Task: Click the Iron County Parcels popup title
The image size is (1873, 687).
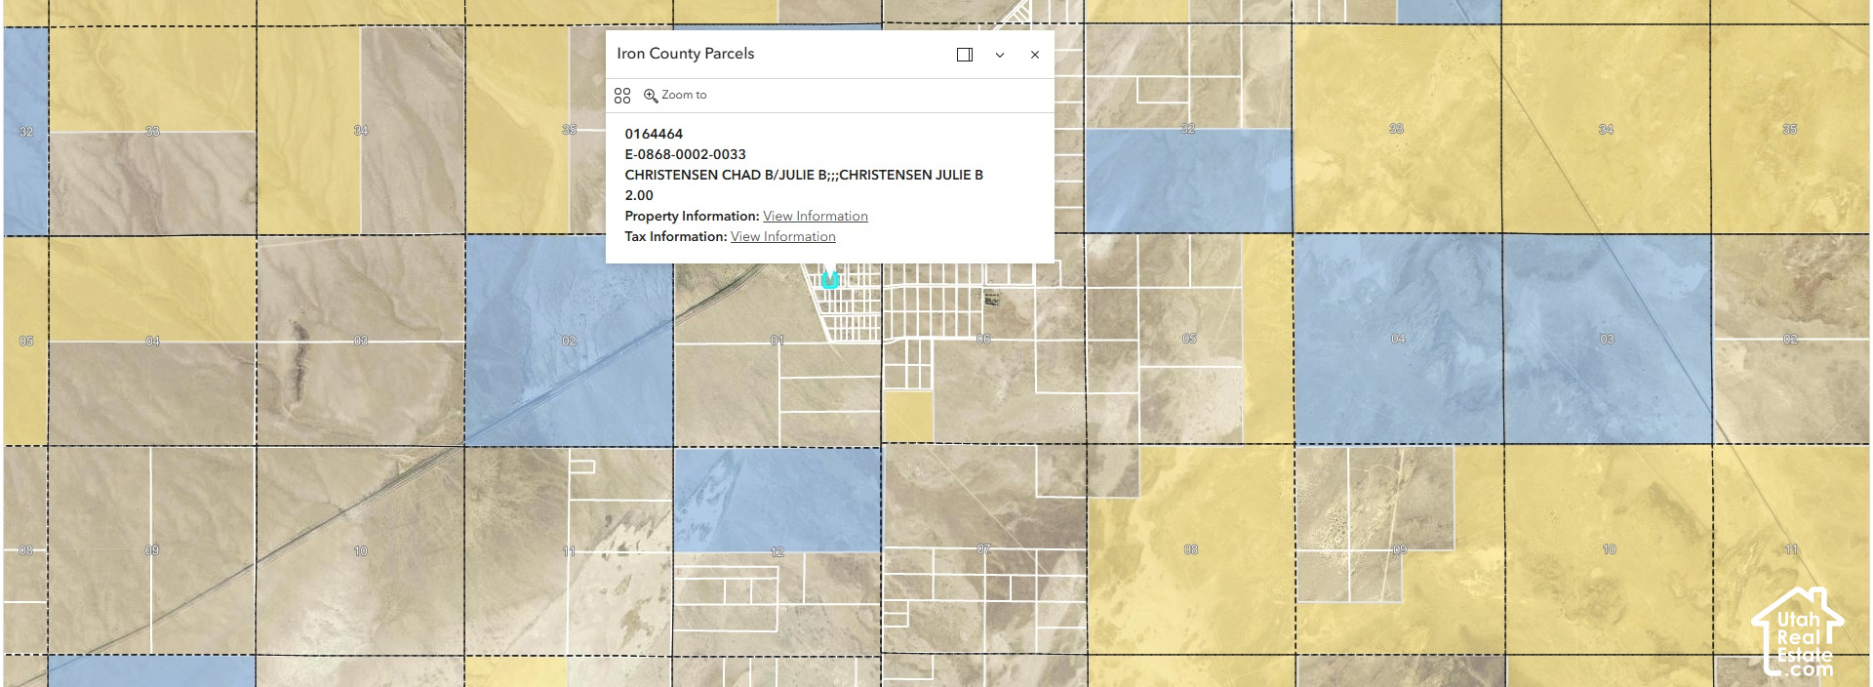Action: [686, 54]
